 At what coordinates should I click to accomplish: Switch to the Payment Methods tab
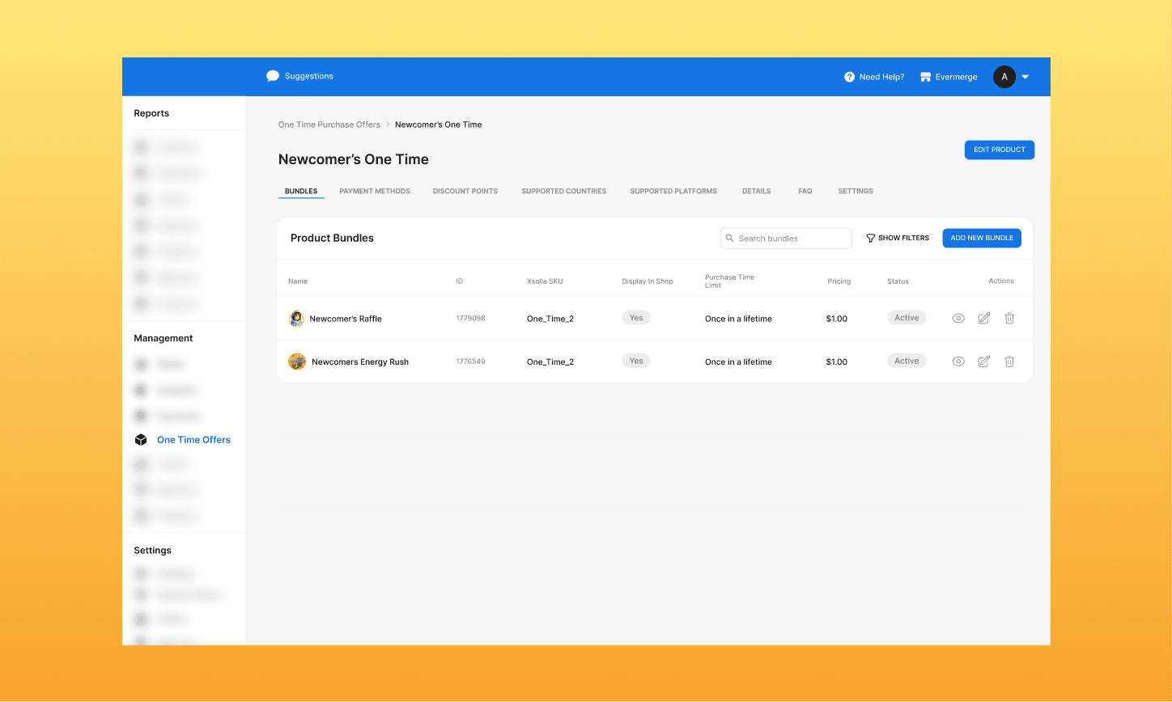click(x=375, y=191)
